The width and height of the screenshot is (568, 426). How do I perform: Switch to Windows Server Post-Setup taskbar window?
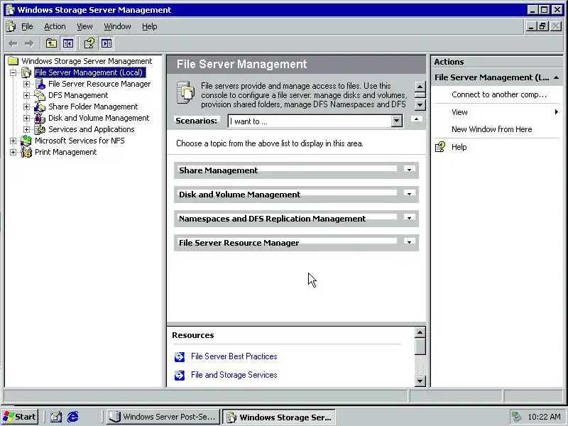pyautogui.click(x=163, y=417)
